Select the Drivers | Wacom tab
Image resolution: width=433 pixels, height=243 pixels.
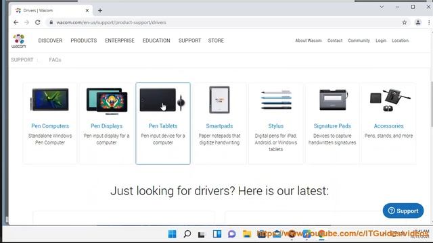51,11
